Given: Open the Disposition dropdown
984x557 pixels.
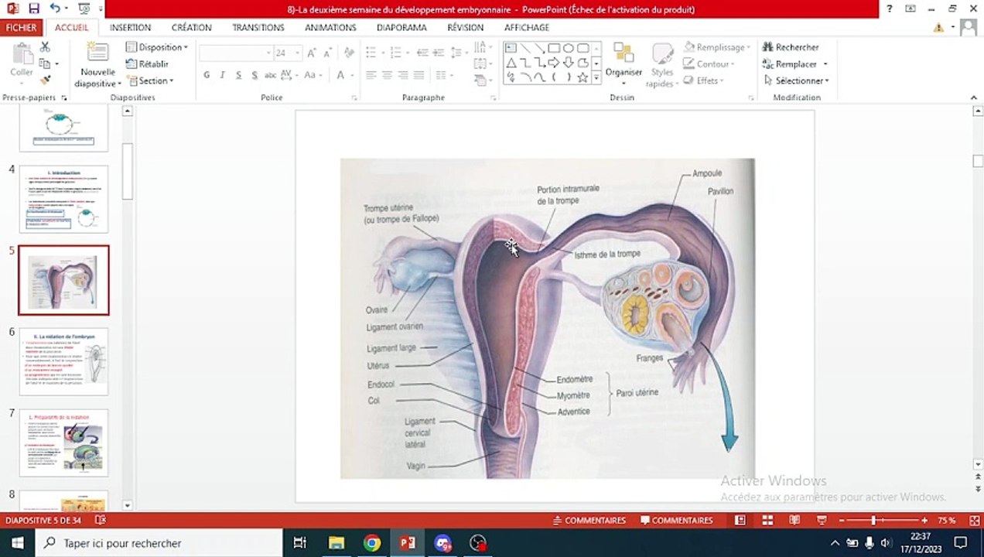Looking at the screenshot, I should click(x=157, y=47).
